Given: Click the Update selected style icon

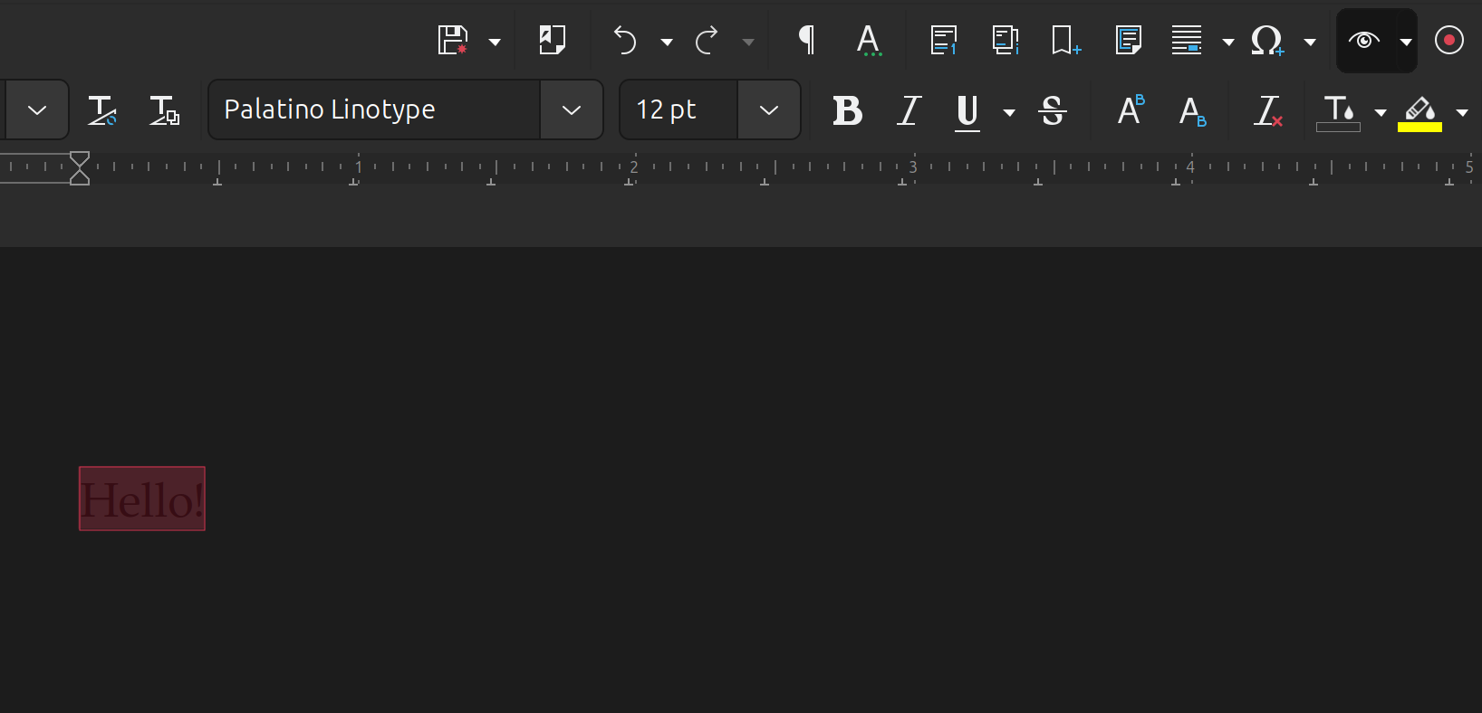Looking at the screenshot, I should [101, 110].
